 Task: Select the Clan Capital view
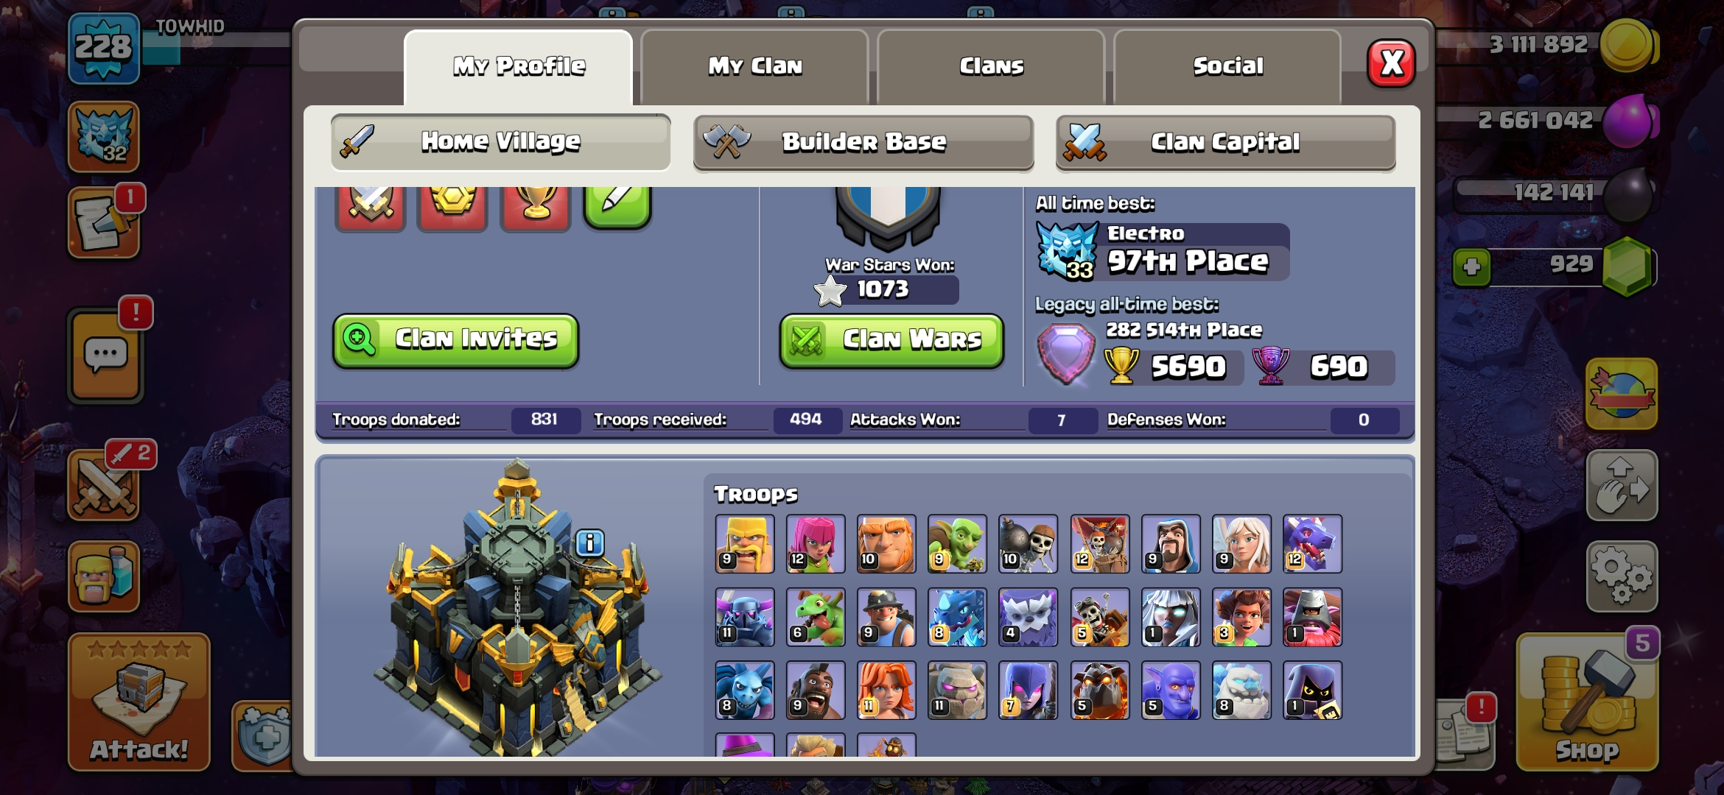click(1225, 141)
